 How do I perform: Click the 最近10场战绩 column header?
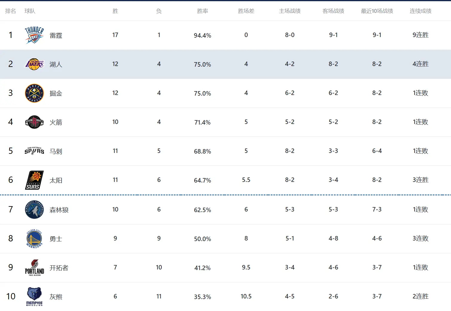pyautogui.click(x=377, y=11)
